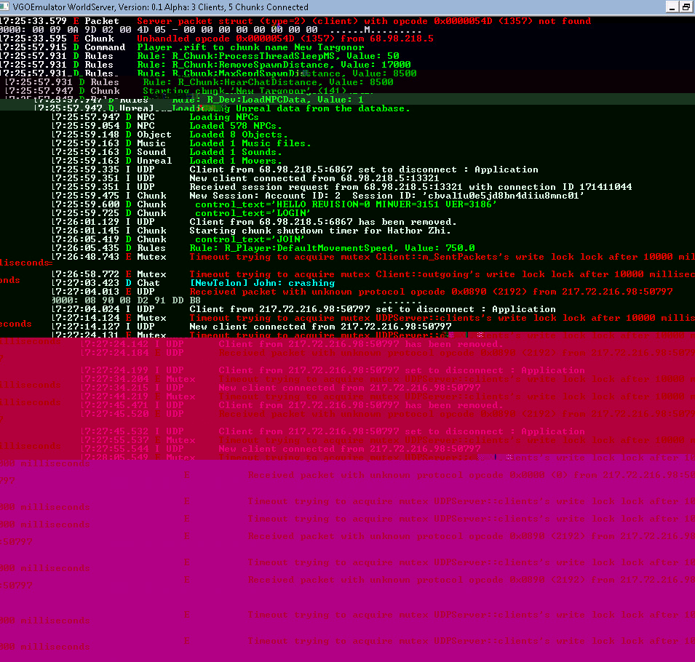Click the VGOEmulator WorldServer title bar text

point(160,7)
